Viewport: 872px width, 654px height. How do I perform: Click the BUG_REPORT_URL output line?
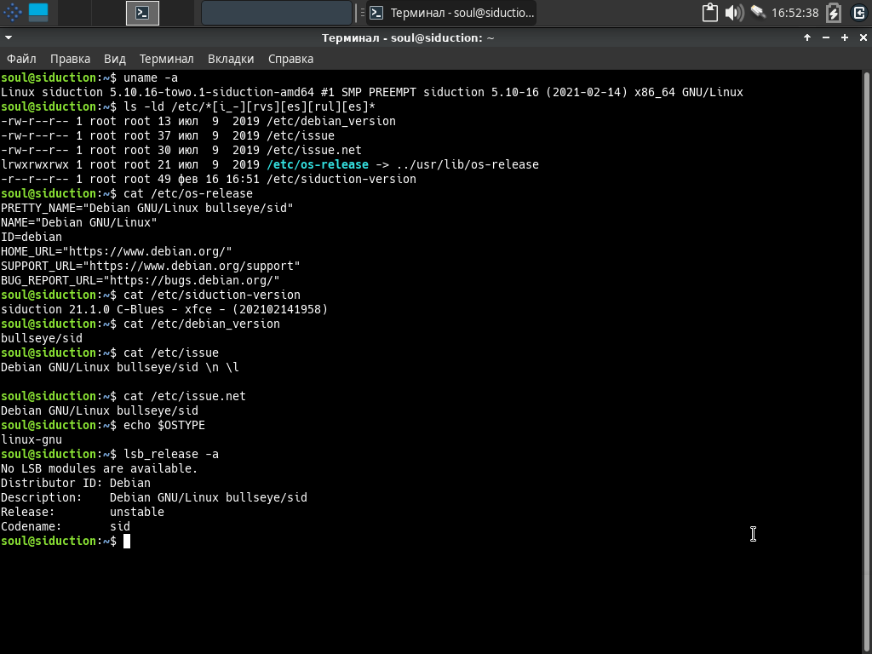click(x=141, y=280)
